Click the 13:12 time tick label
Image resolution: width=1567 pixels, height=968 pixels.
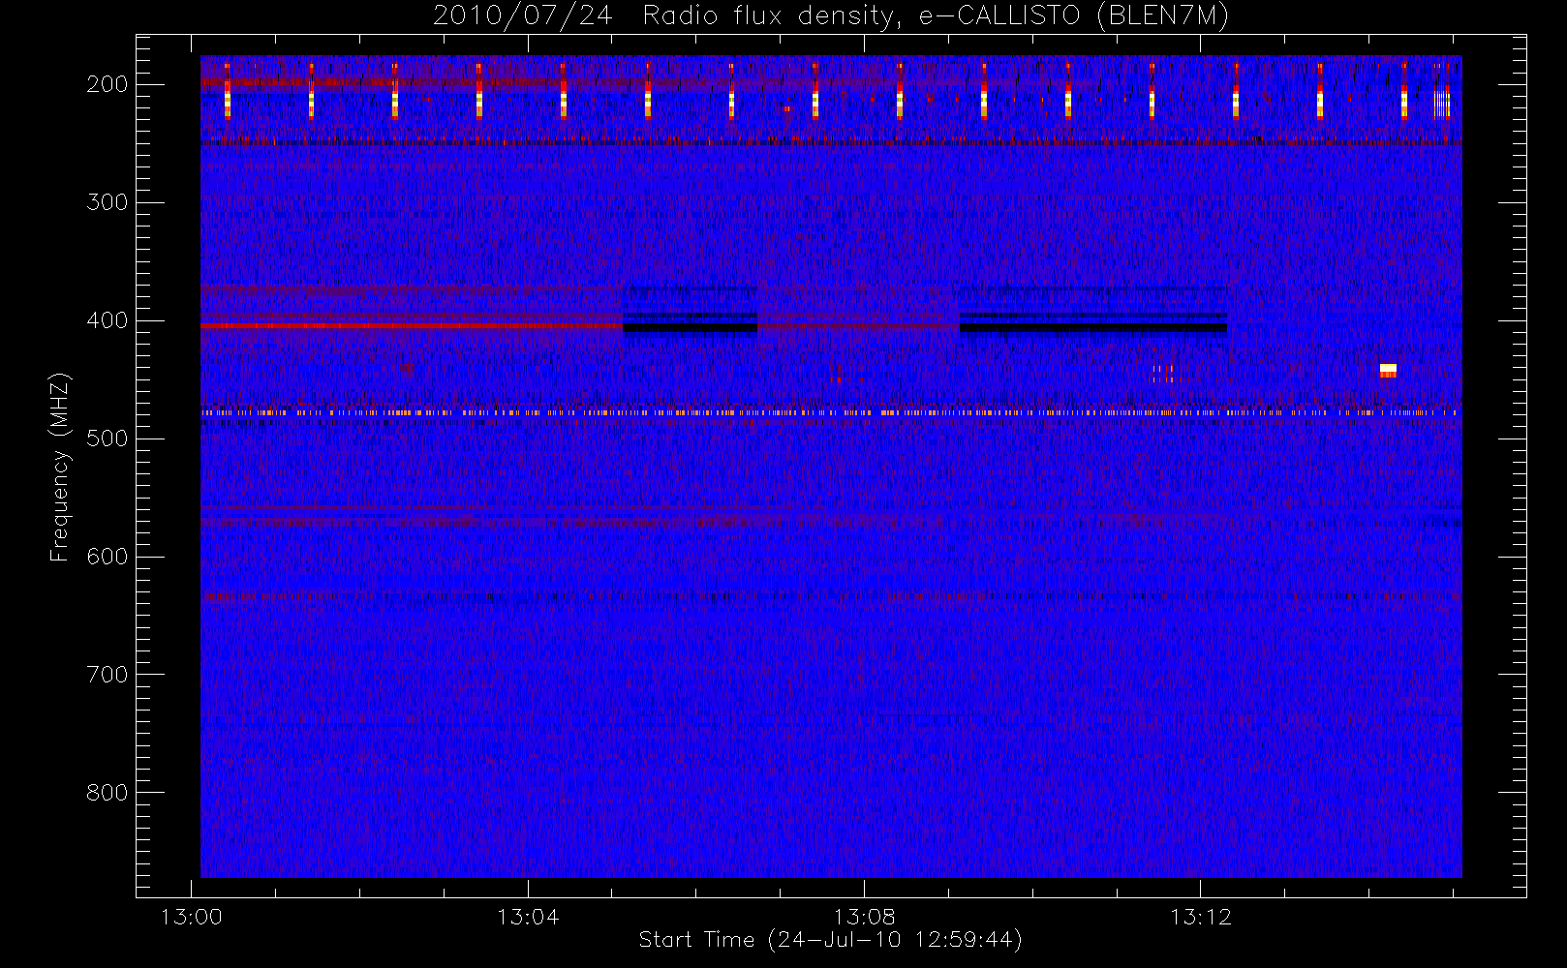click(x=1200, y=917)
